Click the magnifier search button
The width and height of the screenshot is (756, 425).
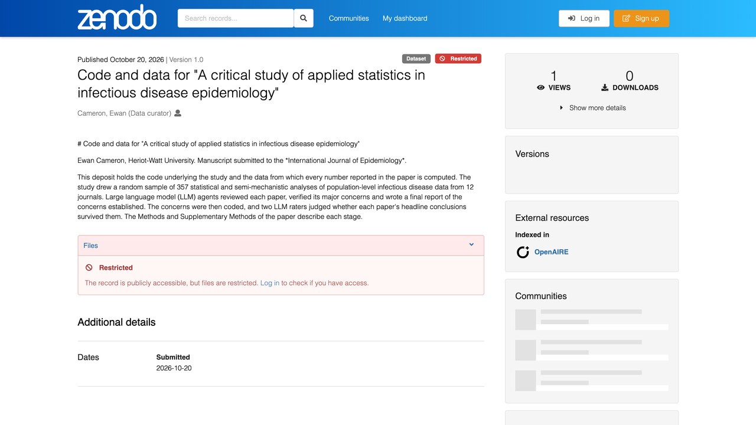click(x=304, y=18)
